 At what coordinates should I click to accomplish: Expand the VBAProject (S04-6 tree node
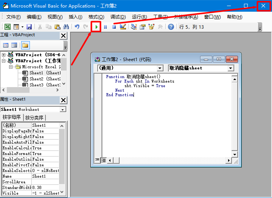pyautogui.click(x=3, y=55)
